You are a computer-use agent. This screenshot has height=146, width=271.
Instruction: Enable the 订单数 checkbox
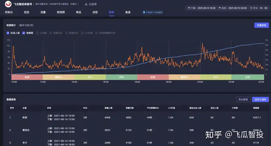coord(37,33)
